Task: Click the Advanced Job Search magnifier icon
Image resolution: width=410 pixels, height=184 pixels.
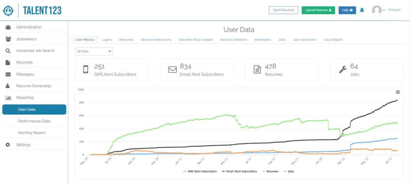Action: coord(8,51)
